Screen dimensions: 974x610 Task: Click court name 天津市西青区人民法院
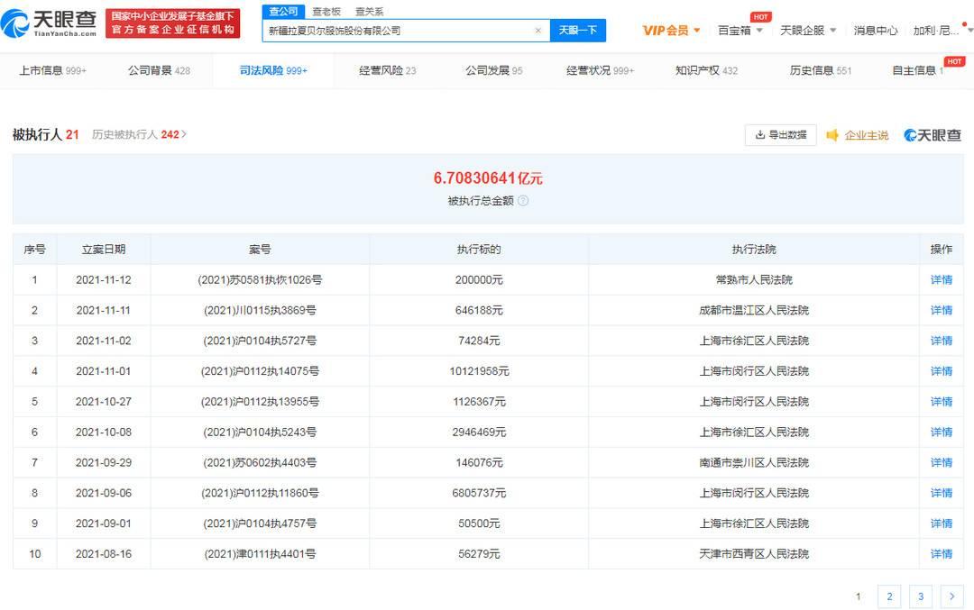pos(754,553)
